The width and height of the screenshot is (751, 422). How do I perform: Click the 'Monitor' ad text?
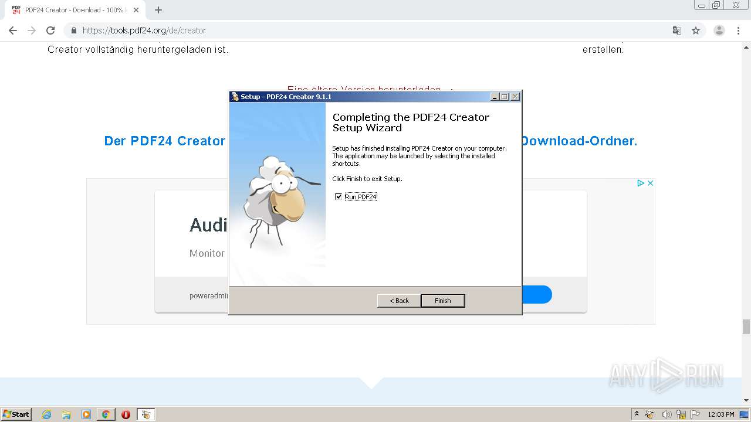(207, 253)
